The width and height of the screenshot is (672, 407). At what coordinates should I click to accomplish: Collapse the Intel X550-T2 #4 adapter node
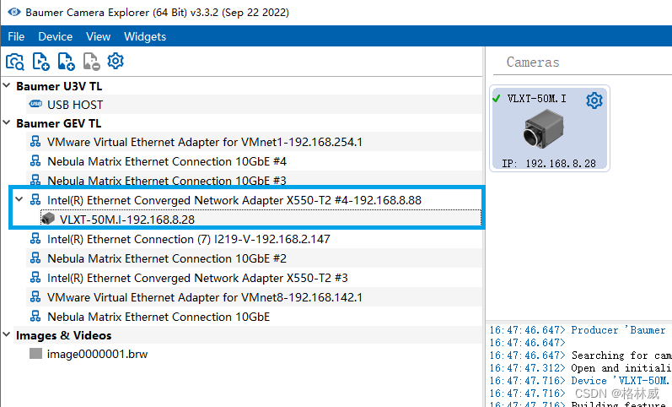(x=19, y=199)
